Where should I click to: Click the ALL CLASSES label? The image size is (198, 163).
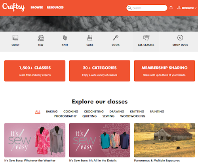146,45
